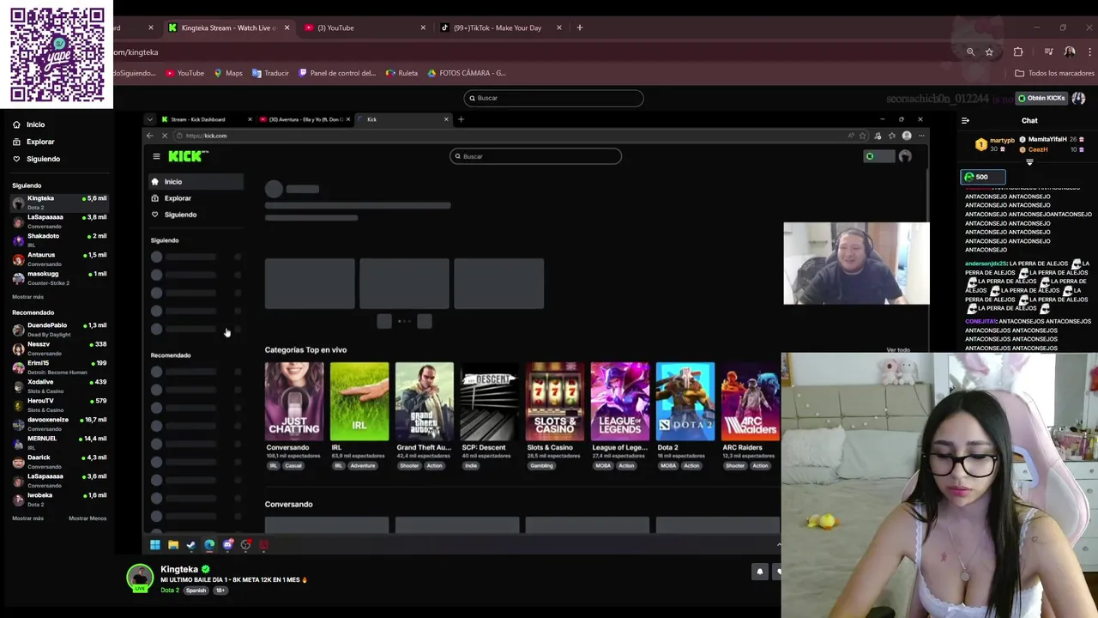Open Antaurus channel in sidebar

click(58, 259)
